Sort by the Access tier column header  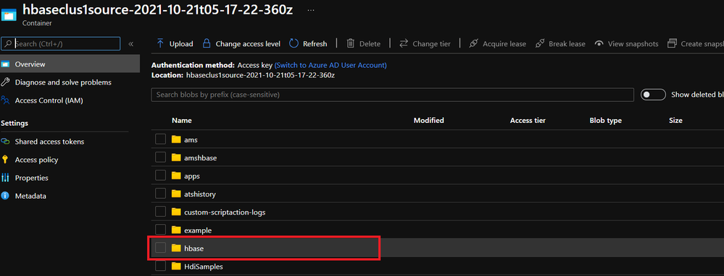pos(528,121)
